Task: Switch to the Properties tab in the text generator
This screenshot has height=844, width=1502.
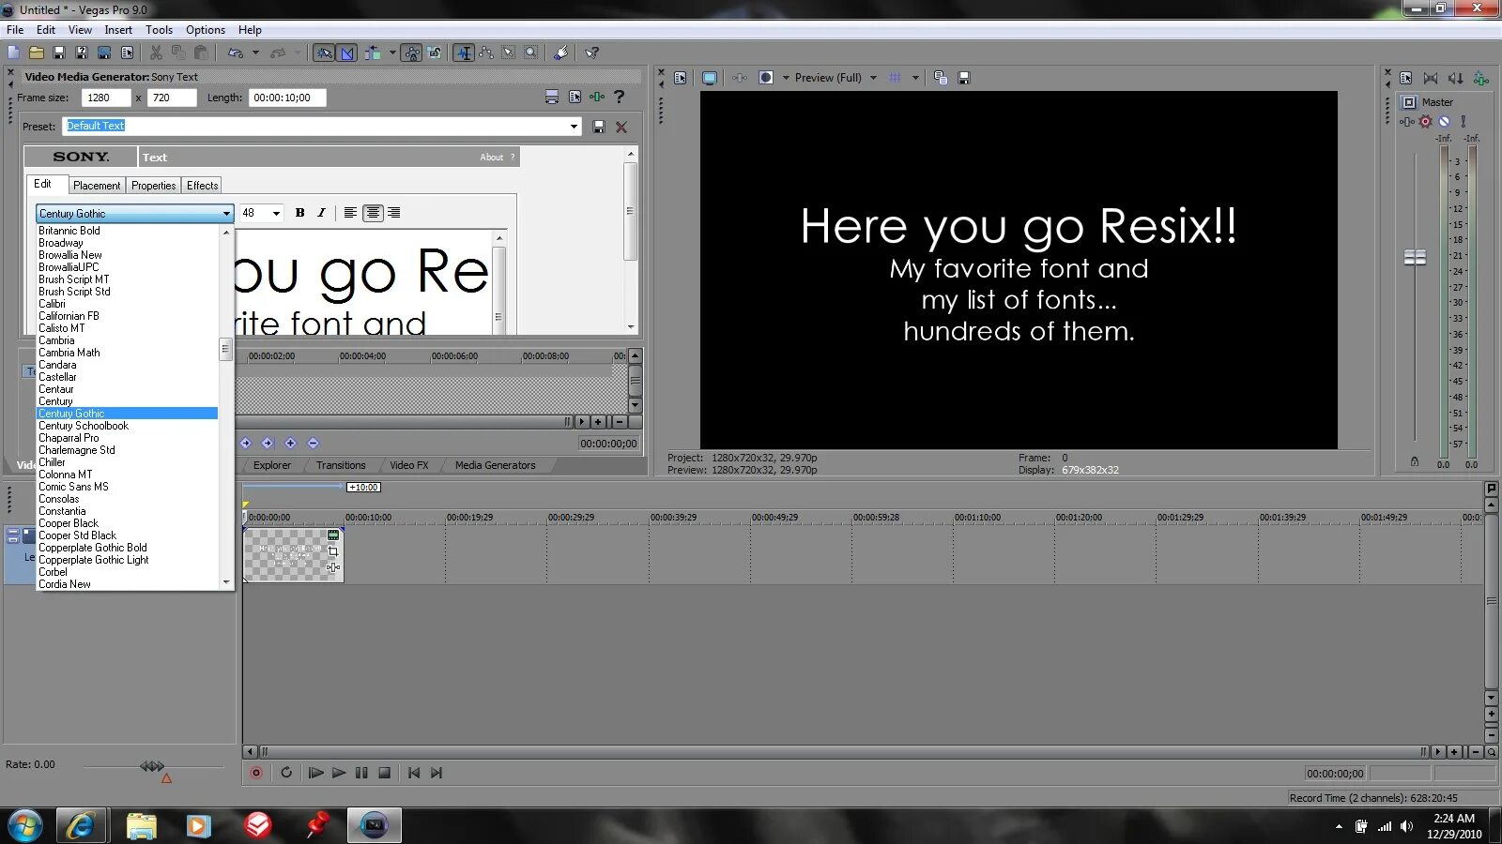Action: click(154, 186)
